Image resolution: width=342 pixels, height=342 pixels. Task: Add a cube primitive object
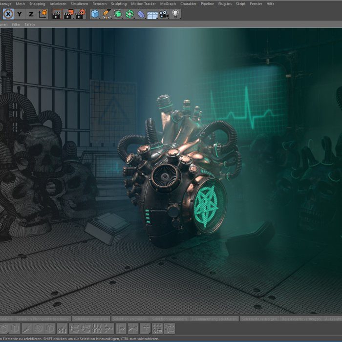tap(95, 14)
